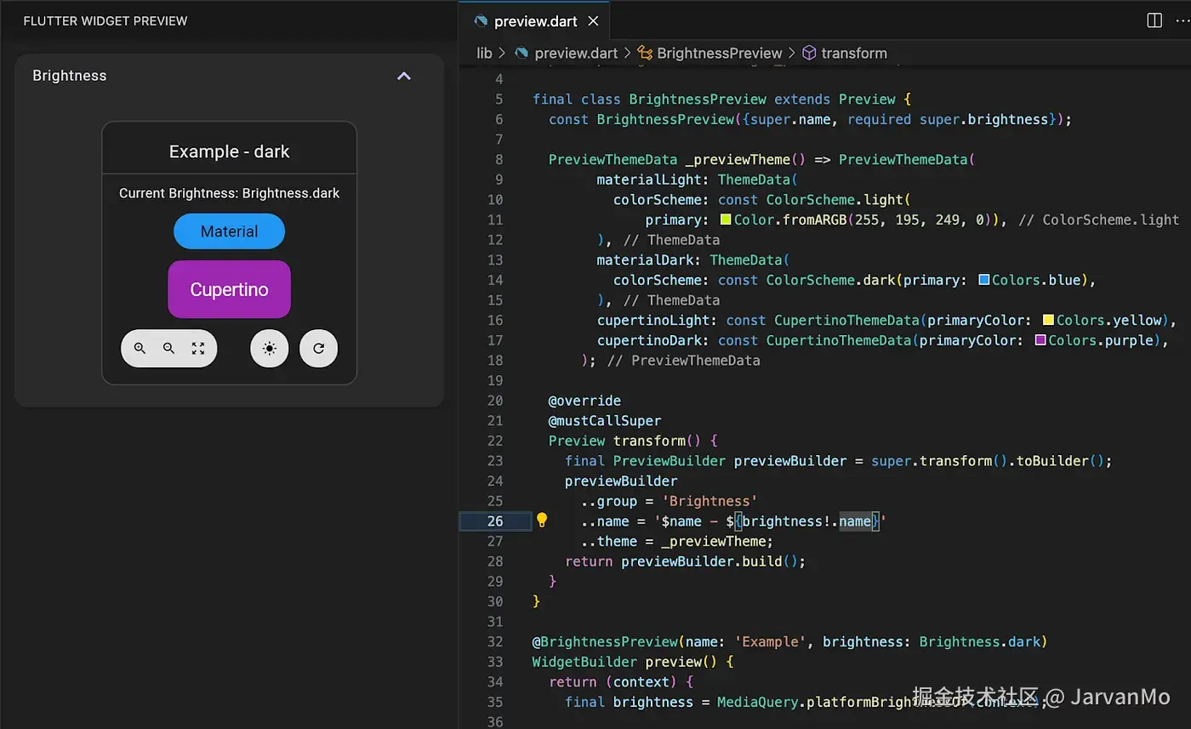
Task: Click the lib folder in the breadcrumb
Action: (x=484, y=53)
